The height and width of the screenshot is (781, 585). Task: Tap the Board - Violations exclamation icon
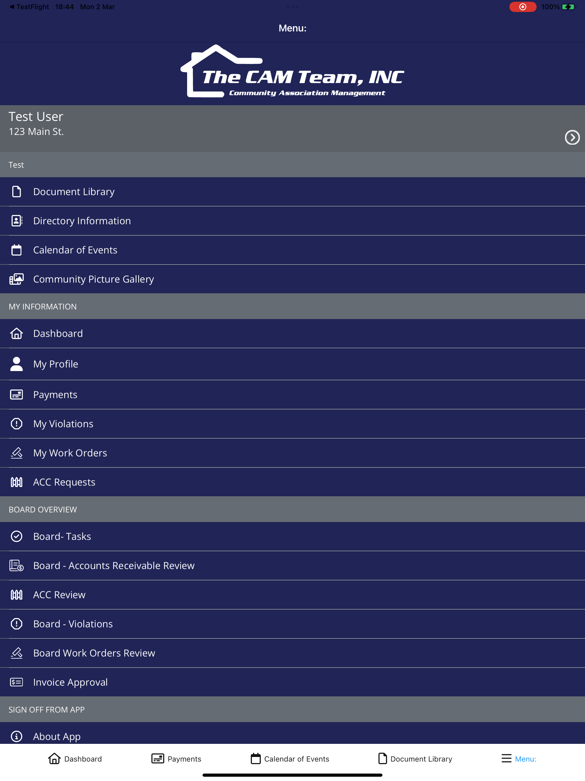16,624
